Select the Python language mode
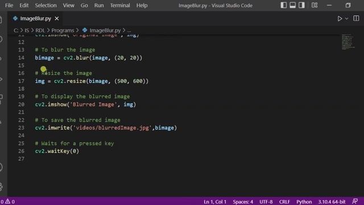The width and height of the screenshot is (364, 205). click(x=304, y=202)
